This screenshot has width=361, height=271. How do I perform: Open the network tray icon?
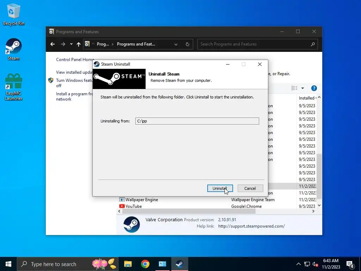click(307, 264)
